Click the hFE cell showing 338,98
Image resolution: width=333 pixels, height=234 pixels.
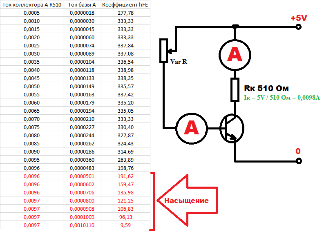pos(125,70)
